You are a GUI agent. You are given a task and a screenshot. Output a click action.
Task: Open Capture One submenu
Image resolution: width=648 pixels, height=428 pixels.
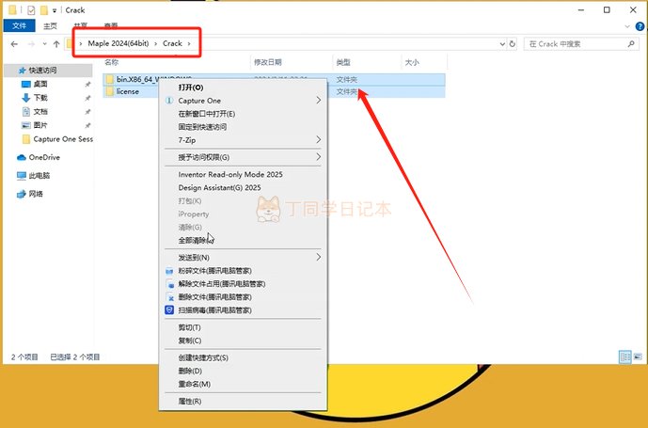[243, 101]
